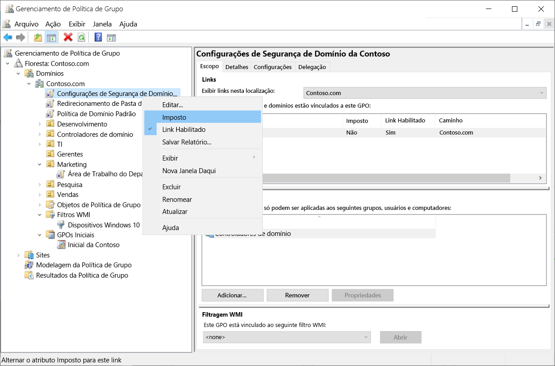This screenshot has width=555, height=366.
Task: Expand the Desenvolvimento OU
Action: point(39,124)
